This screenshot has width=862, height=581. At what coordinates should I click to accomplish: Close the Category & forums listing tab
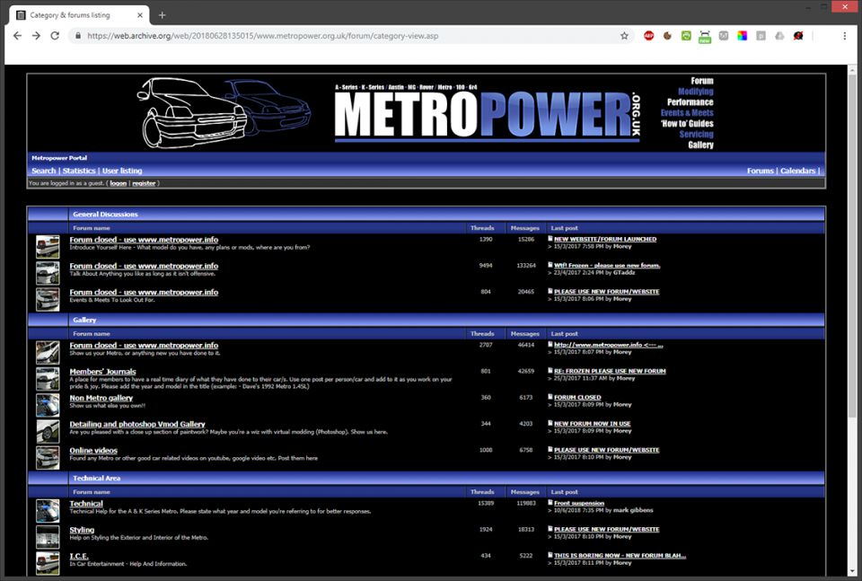pos(140,15)
